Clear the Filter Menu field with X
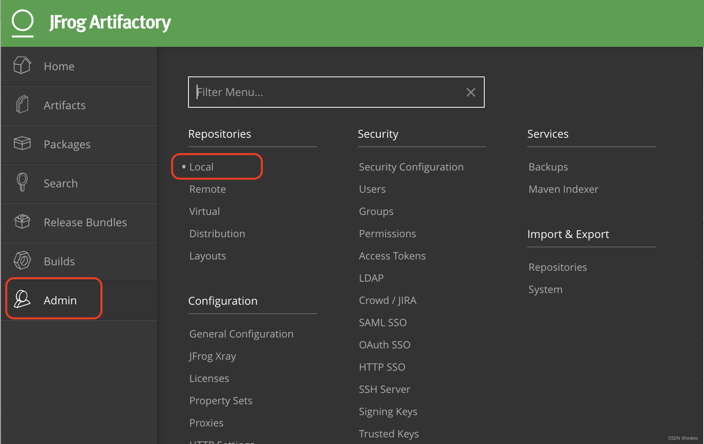The width and height of the screenshot is (704, 444). (471, 92)
